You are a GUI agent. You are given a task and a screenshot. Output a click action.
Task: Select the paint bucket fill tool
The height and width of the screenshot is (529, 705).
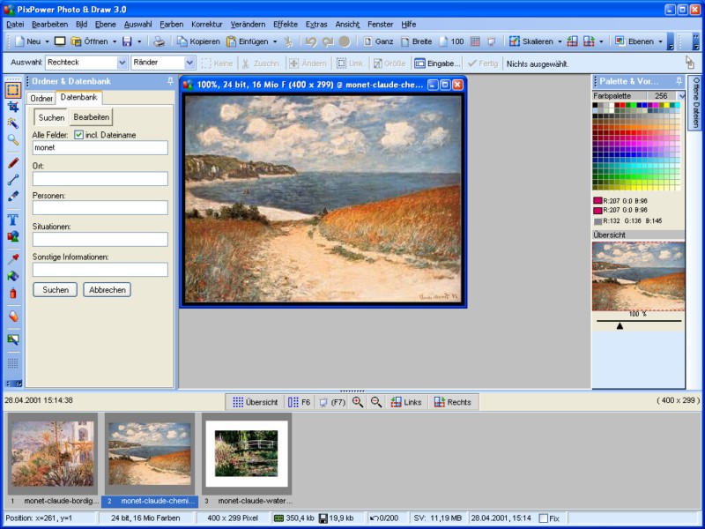[x=13, y=276]
